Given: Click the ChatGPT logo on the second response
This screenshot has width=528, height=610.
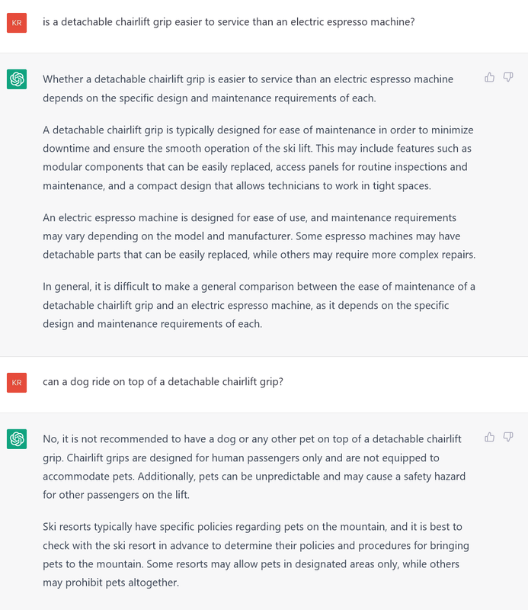Looking at the screenshot, I should click(17, 439).
